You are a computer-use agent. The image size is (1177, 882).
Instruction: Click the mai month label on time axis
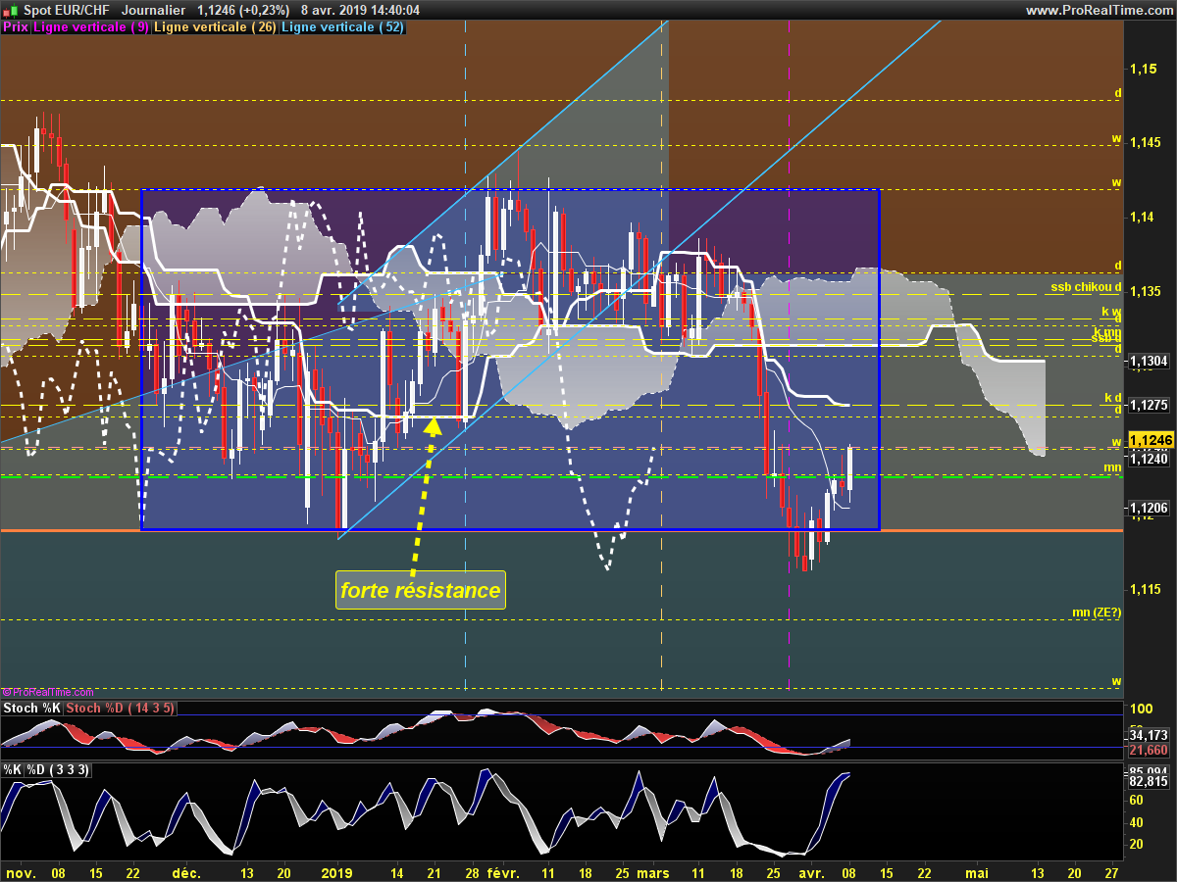[x=977, y=872]
